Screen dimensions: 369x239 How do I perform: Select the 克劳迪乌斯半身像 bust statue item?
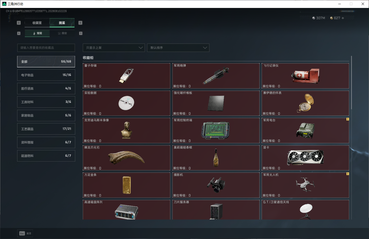pos(126,131)
